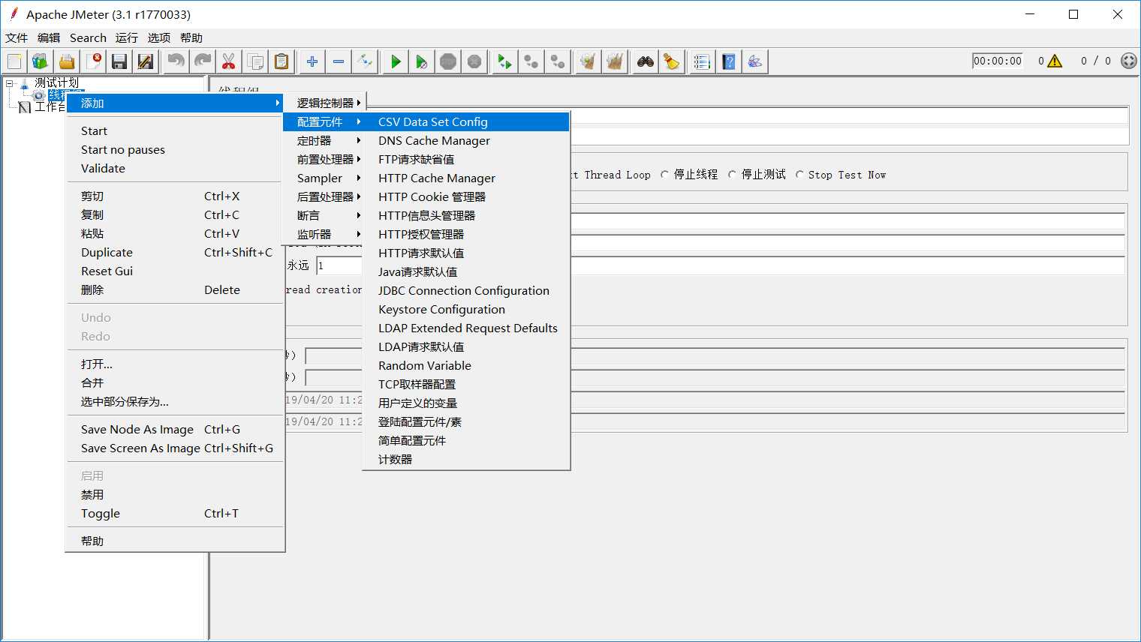Click the Undo arrow icon
Screen dimensions: 1141x642
(x=176, y=61)
